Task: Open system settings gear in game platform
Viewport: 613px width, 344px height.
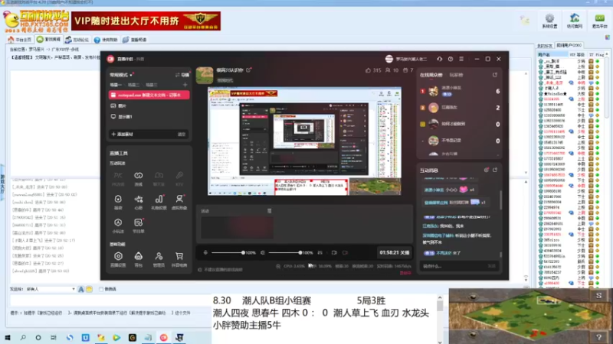Action: [x=549, y=21]
